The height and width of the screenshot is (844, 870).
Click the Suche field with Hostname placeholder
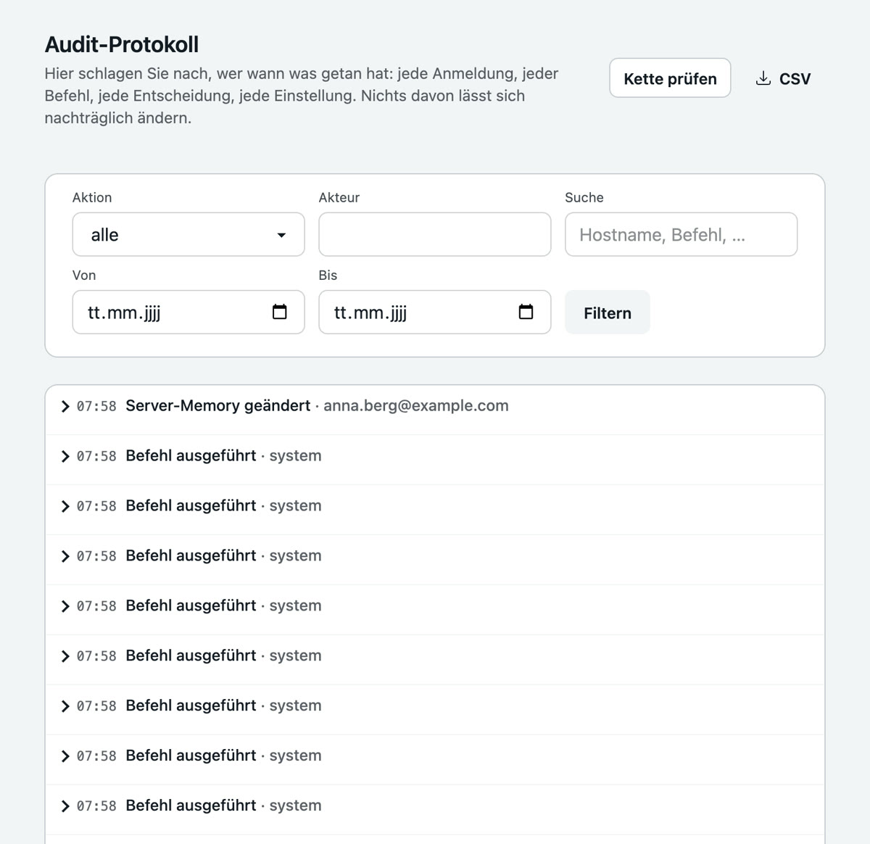[681, 234]
